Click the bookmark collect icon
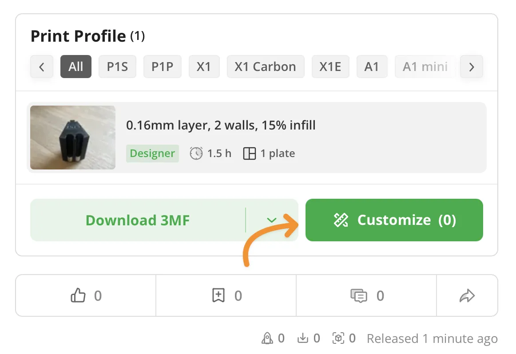This screenshot has height=354, width=516. pos(218,295)
